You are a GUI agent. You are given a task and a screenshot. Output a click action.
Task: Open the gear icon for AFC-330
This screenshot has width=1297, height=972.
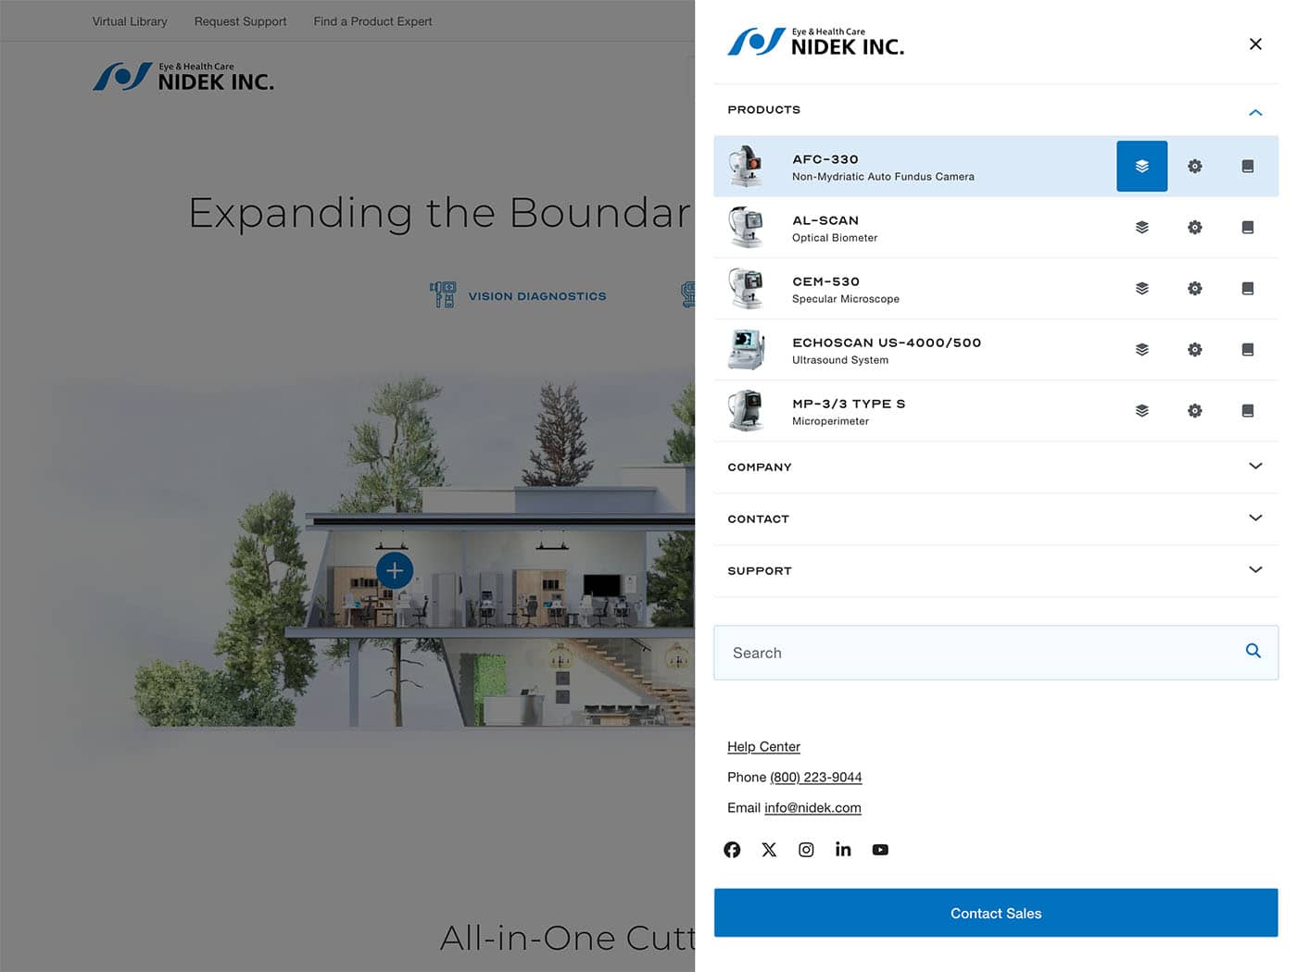click(1195, 167)
